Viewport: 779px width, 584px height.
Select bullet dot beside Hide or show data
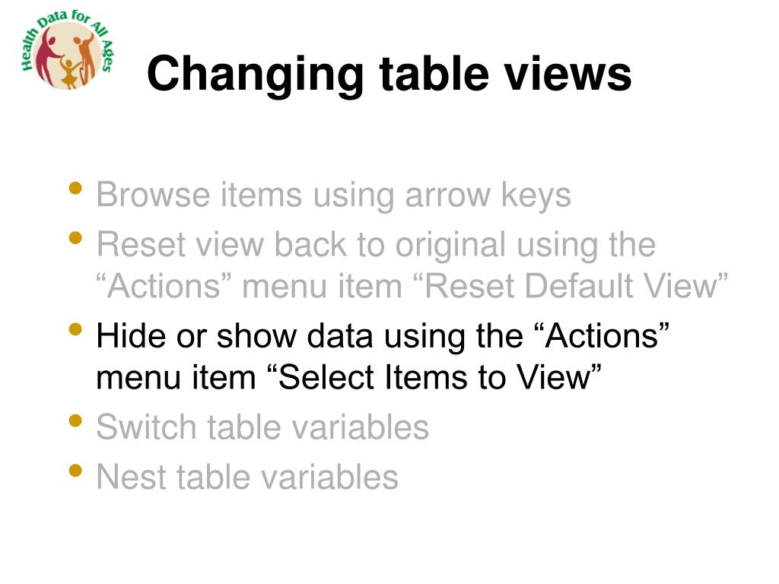75,329
